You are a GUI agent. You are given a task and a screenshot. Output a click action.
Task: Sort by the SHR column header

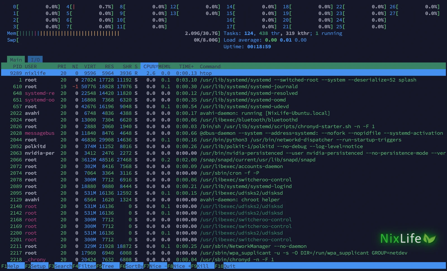[127, 66]
